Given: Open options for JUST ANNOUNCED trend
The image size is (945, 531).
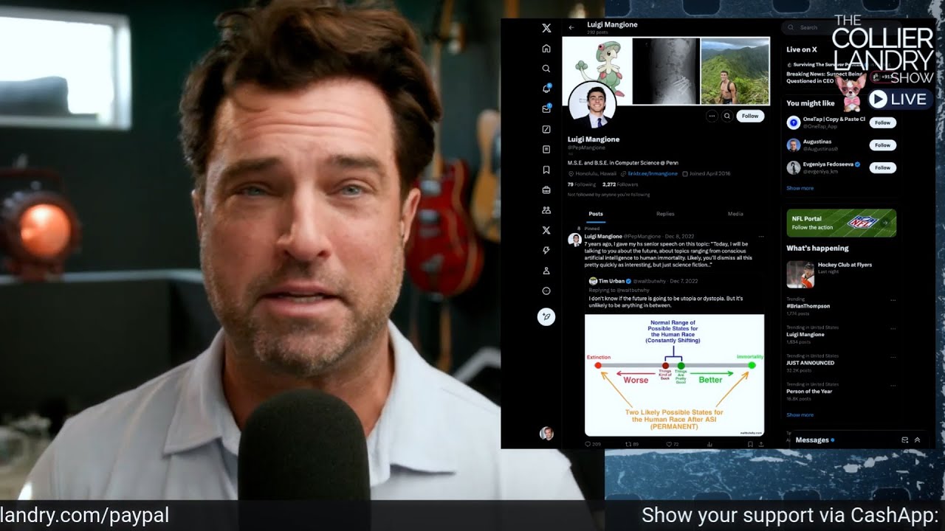Looking at the screenshot, I should tap(893, 356).
